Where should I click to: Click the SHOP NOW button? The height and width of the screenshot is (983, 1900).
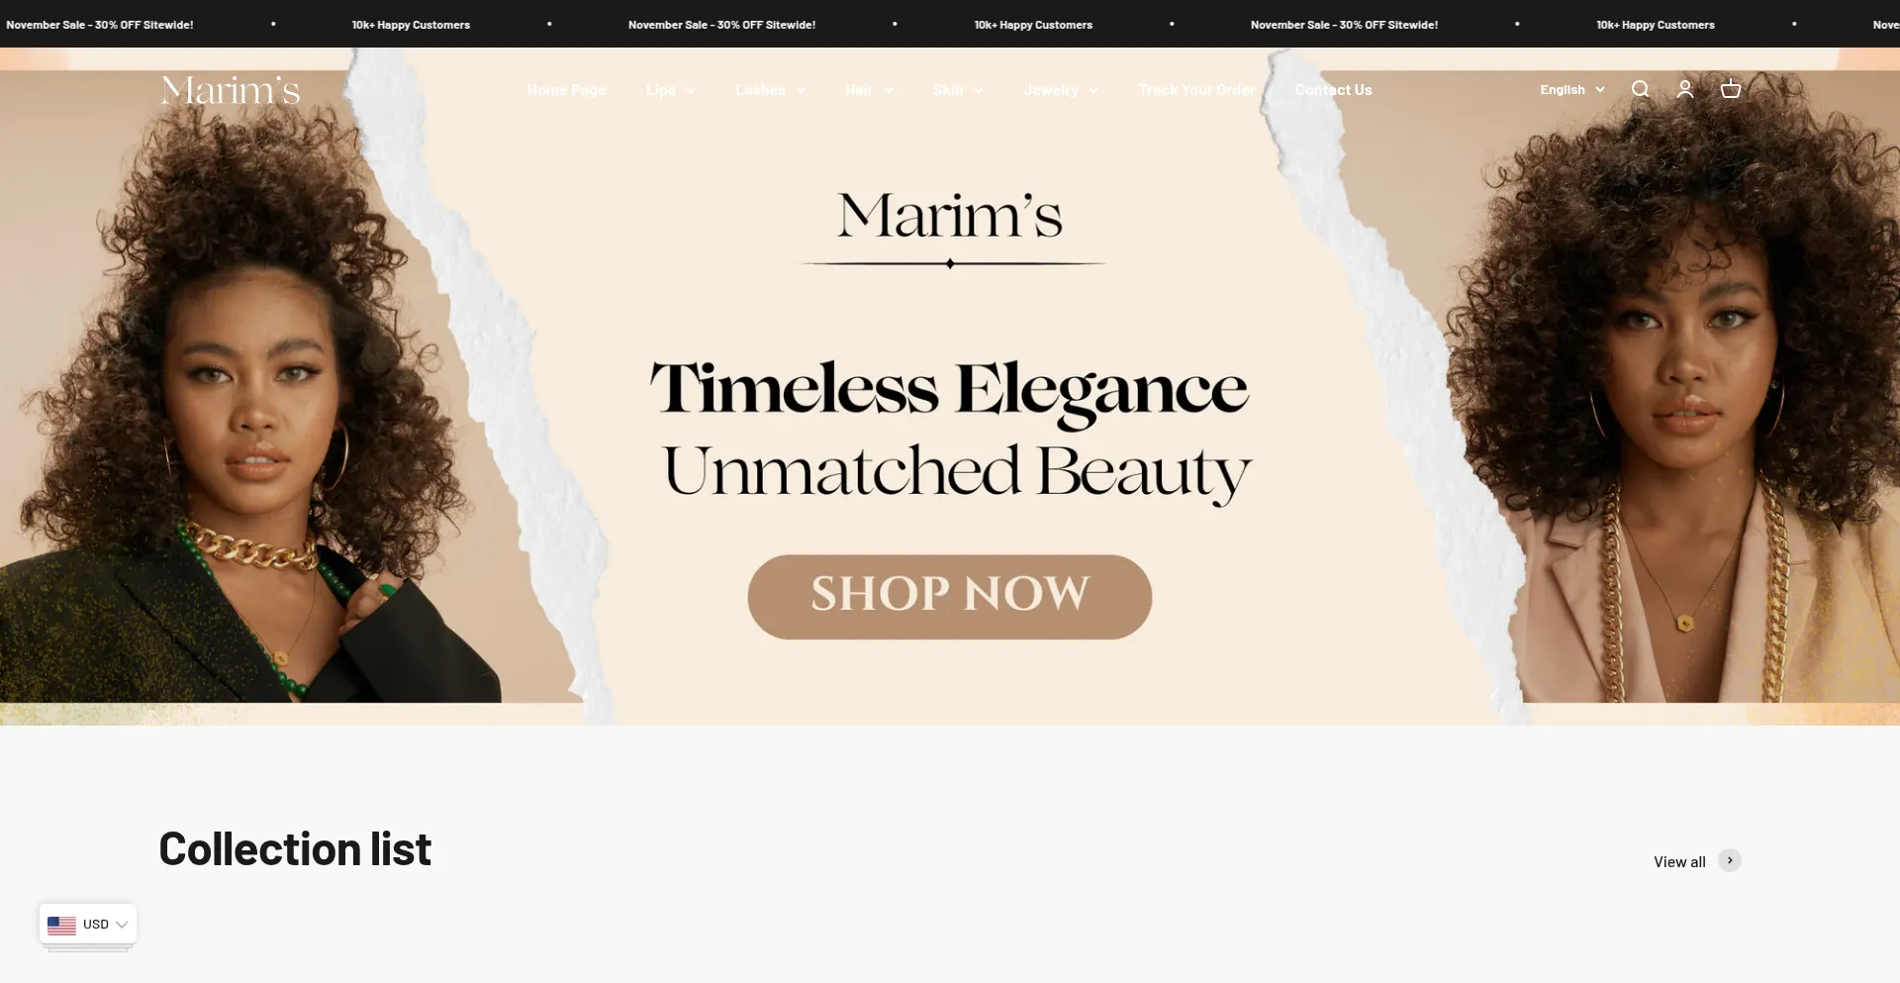(950, 597)
